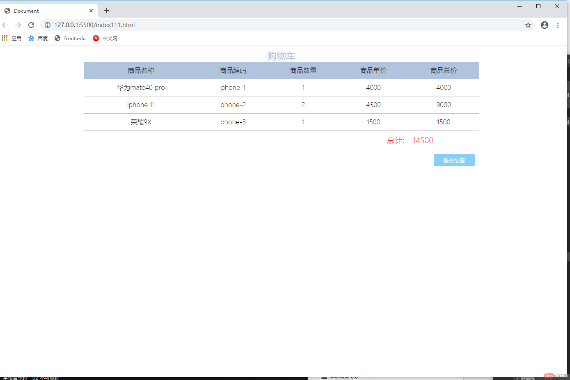Image resolution: width=570 pixels, height=380 pixels.
Task: Open the 百度 bookmark
Action: pyautogui.click(x=38, y=38)
